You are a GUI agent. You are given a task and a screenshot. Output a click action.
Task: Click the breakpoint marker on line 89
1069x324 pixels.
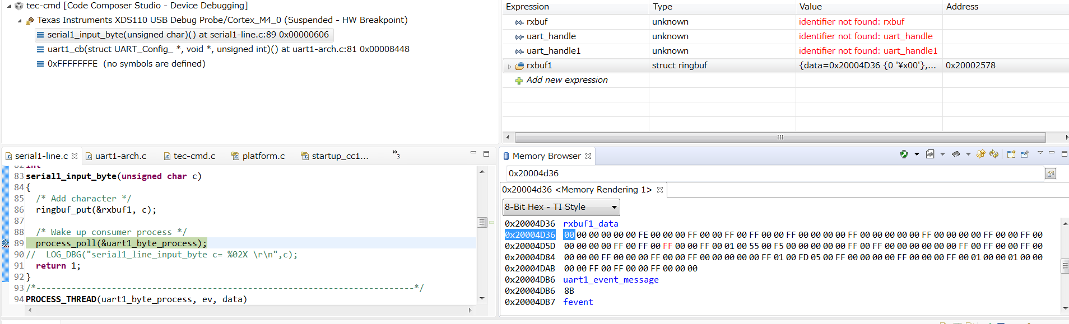(x=6, y=243)
